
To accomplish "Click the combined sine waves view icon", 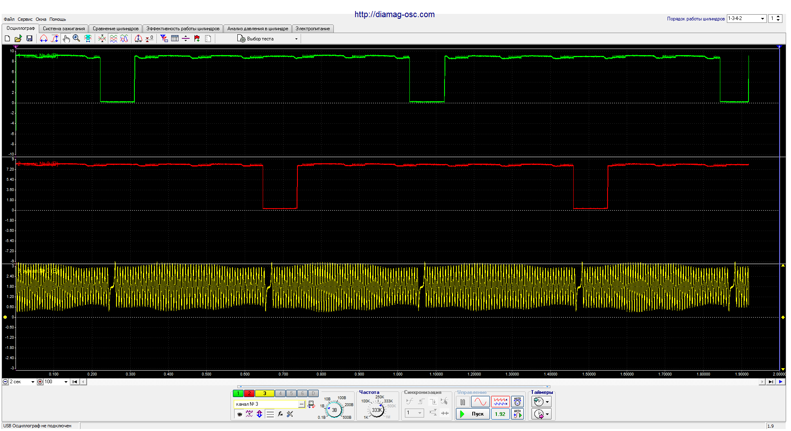I will click(x=124, y=38).
